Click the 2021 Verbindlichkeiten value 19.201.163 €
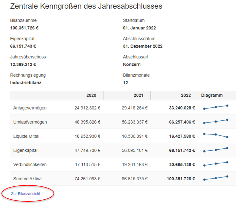The image size is (238, 205). tap(135, 165)
